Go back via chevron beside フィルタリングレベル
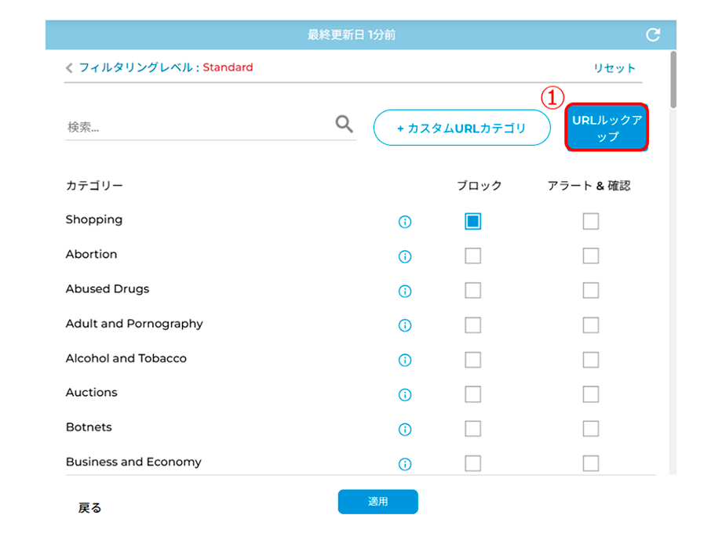 (x=69, y=68)
